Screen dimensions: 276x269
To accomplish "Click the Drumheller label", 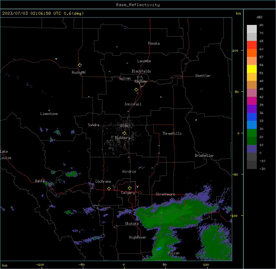I will click(x=204, y=156).
